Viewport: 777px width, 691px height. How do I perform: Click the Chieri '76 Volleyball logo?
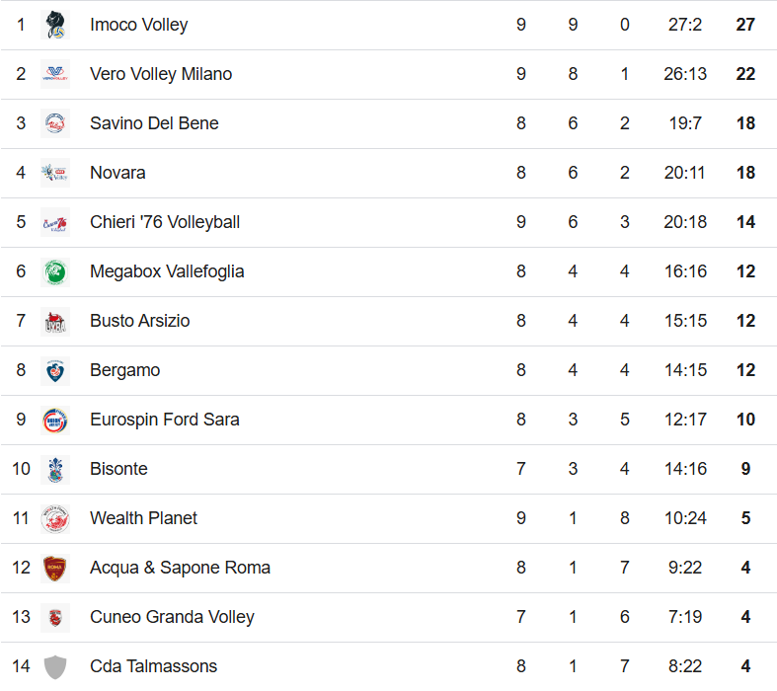point(55,222)
